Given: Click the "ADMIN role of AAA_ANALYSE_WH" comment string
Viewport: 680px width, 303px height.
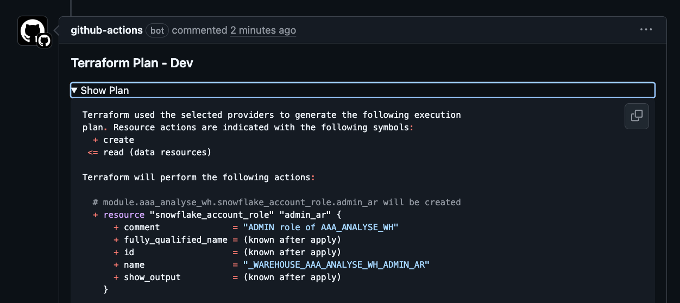Looking at the screenshot, I should (320, 227).
